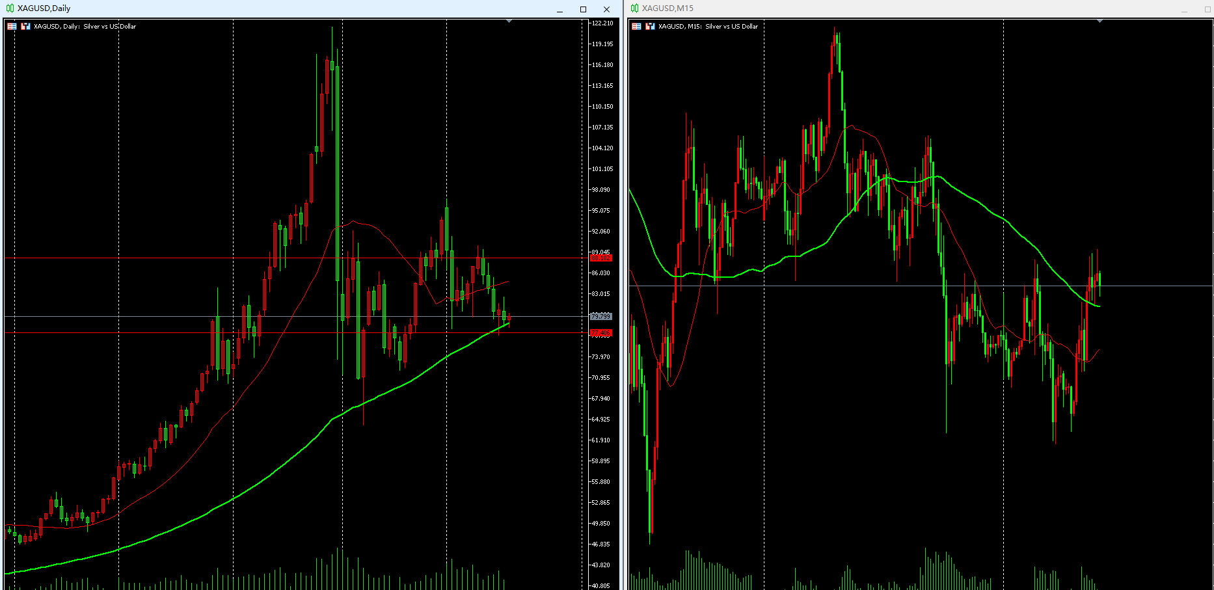Select the red 88.182 price level label
Viewport: 1214px width, 590px height.
click(600, 258)
